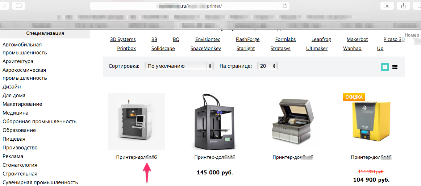
Task: Open the title under the white industrial printer
Action: pyautogui.click(x=136, y=157)
